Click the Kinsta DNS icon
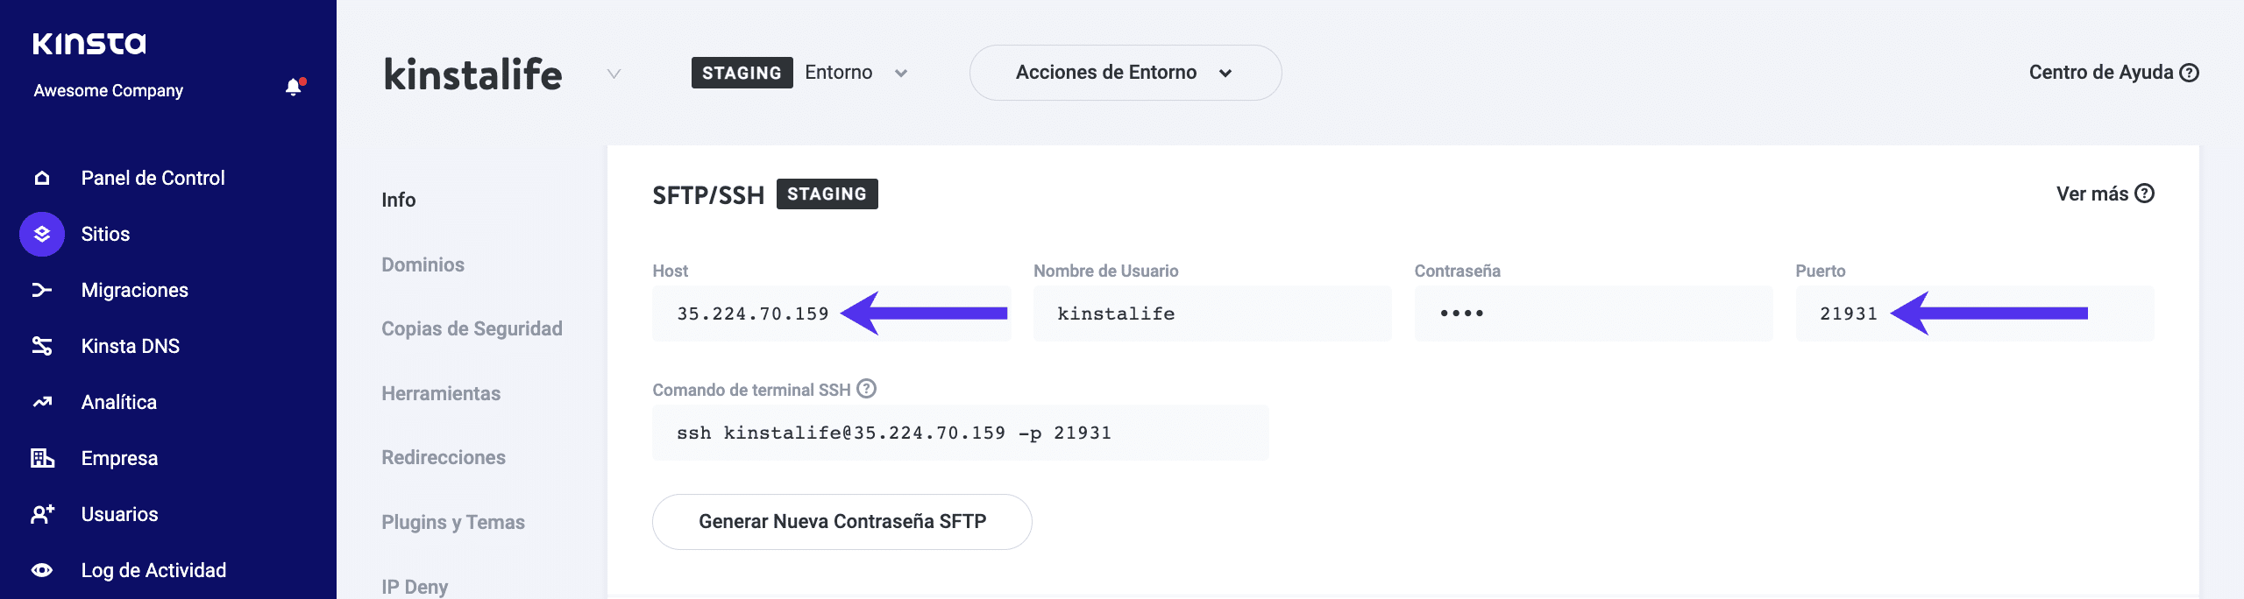 [x=42, y=346]
